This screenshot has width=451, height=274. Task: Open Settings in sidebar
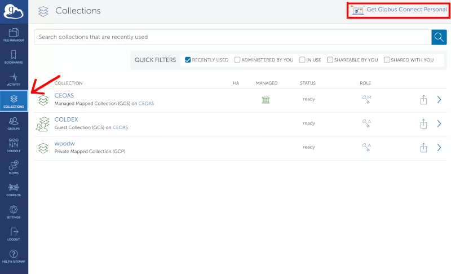pos(14,212)
